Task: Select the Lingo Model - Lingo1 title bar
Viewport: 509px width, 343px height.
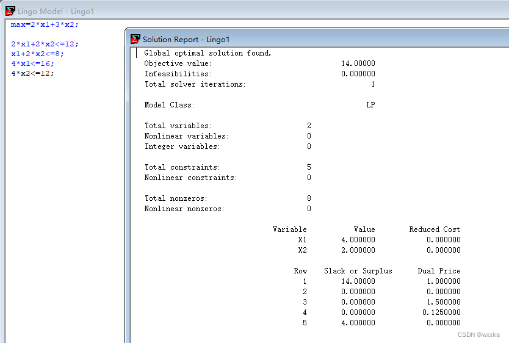Action: [x=254, y=11]
